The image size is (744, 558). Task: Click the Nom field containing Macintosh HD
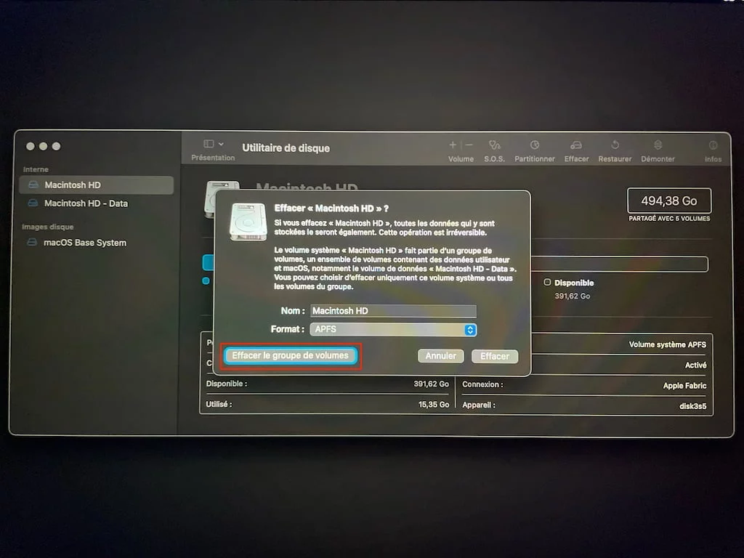point(393,311)
